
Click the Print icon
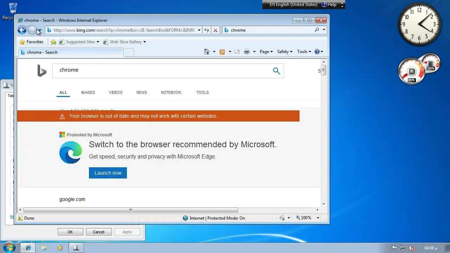click(x=247, y=52)
